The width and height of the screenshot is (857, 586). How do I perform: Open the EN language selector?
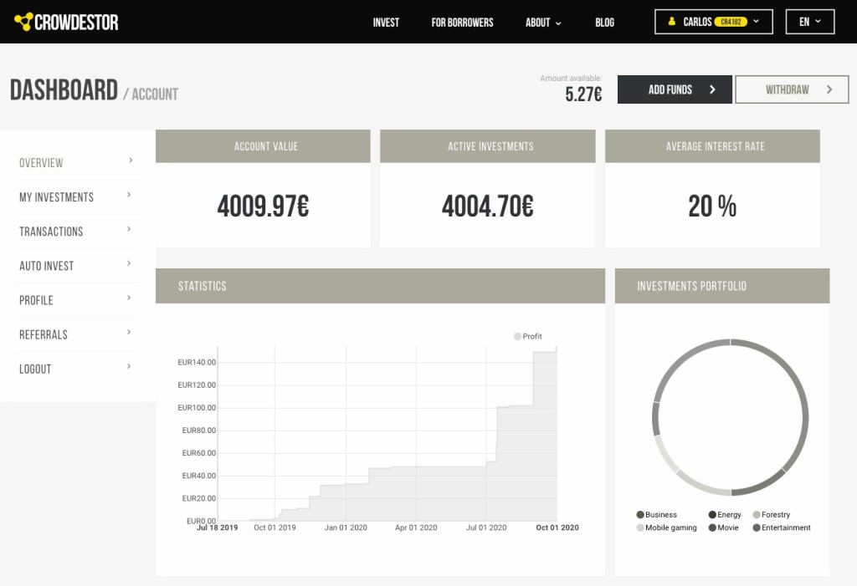tap(809, 22)
